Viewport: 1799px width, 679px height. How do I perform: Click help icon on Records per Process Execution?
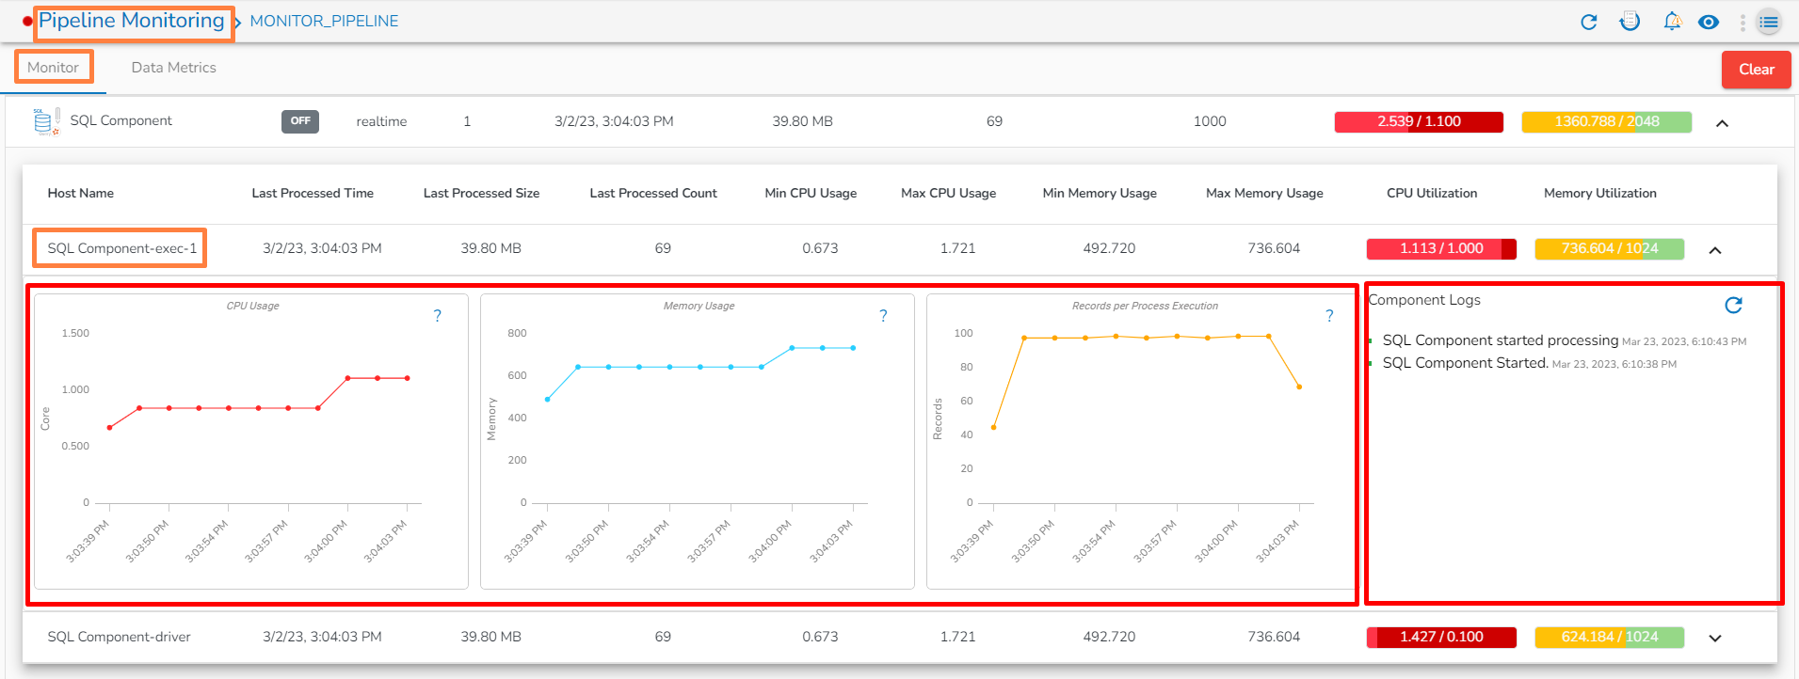coord(1329,316)
